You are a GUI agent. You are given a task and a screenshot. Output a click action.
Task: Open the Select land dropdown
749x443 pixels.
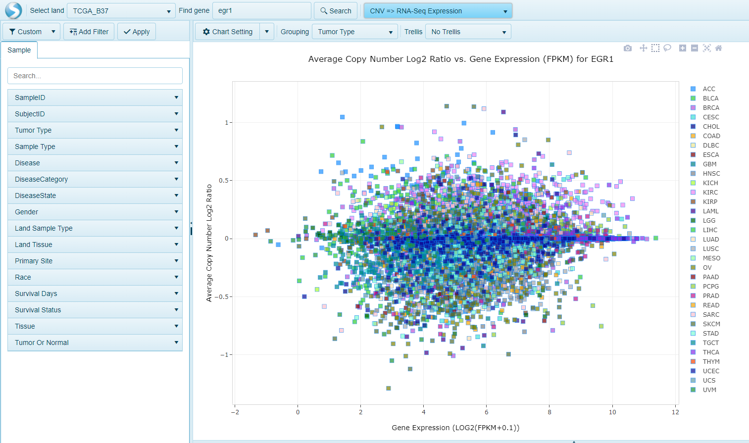[121, 10]
